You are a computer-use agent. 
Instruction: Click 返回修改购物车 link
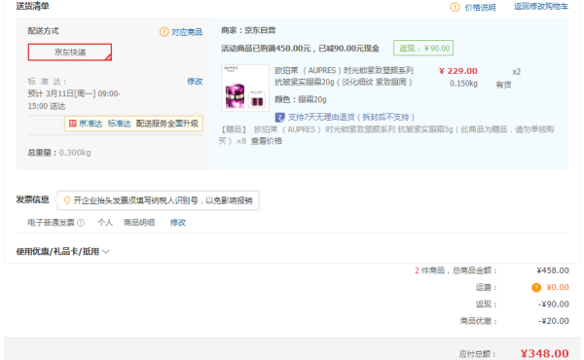(x=541, y=7)
